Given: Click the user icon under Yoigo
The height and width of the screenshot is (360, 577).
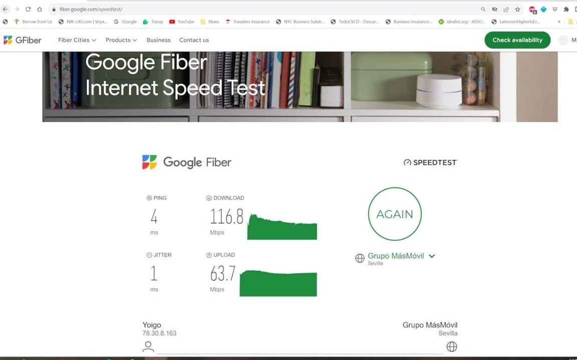Looking at the screenshot, I should [x=148, y=346].
